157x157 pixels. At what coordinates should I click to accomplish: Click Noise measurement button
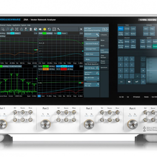91,59
